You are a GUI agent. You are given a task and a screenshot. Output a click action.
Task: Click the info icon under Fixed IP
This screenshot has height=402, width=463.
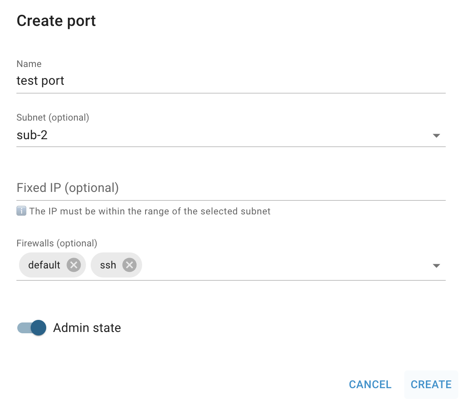(x=21, y=211)
